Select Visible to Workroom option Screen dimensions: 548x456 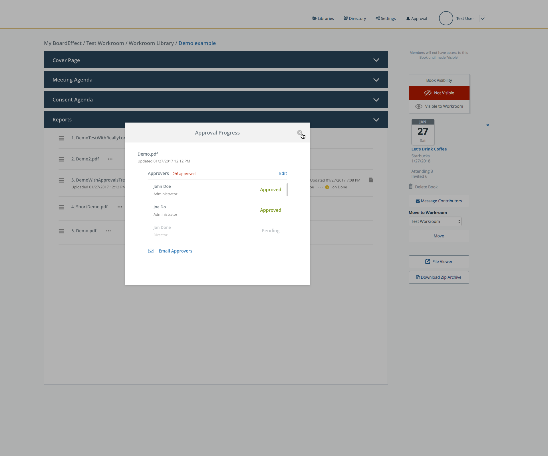point(439,106)
